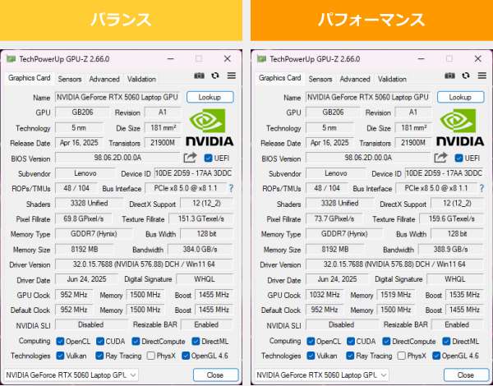Switch to Advanced tab in right window
This screenshot has height=386, width=493.
click(355, 79)
